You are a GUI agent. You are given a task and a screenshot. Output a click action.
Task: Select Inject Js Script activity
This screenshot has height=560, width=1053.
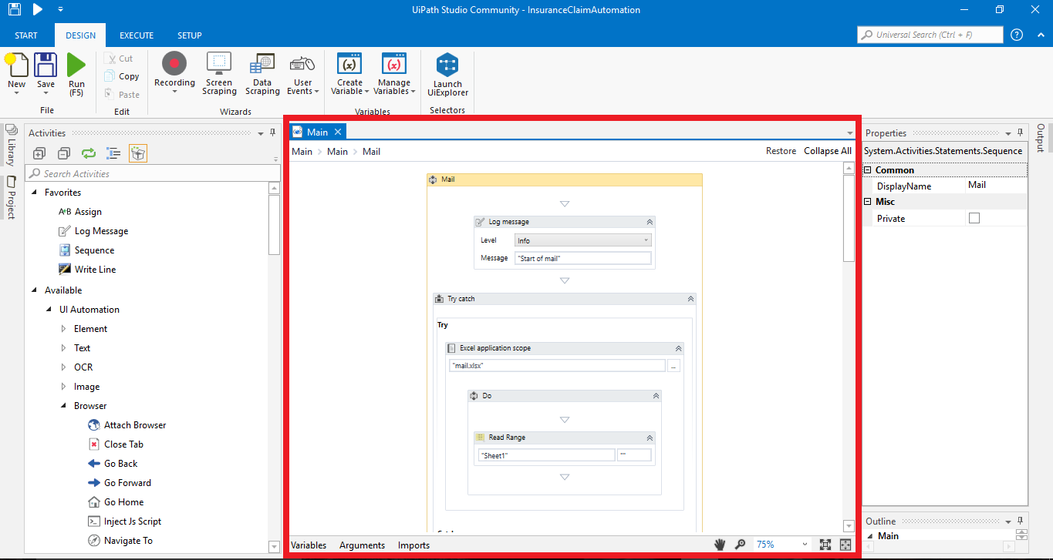coord(133,521)
